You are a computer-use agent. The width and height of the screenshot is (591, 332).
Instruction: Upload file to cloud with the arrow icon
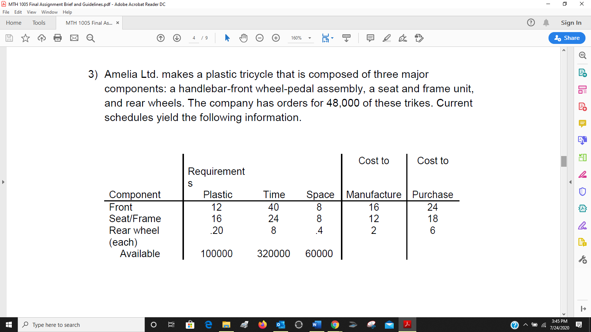click(x=42, y=38)
